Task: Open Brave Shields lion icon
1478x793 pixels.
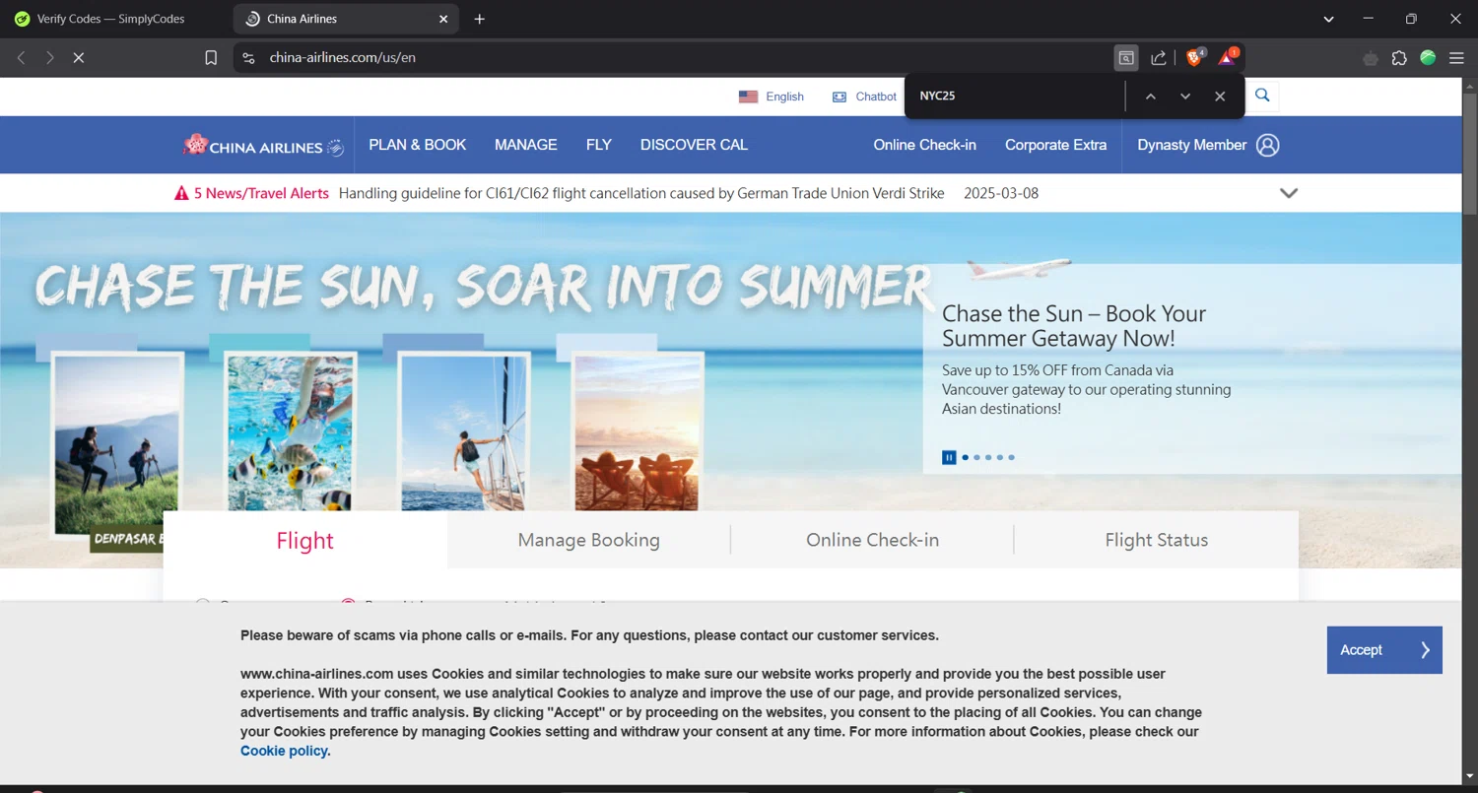Action: (x=1194, y=57)
